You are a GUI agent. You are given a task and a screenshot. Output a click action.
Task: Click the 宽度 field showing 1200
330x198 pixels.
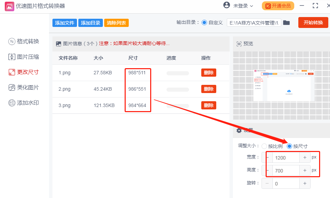(286, 157)
